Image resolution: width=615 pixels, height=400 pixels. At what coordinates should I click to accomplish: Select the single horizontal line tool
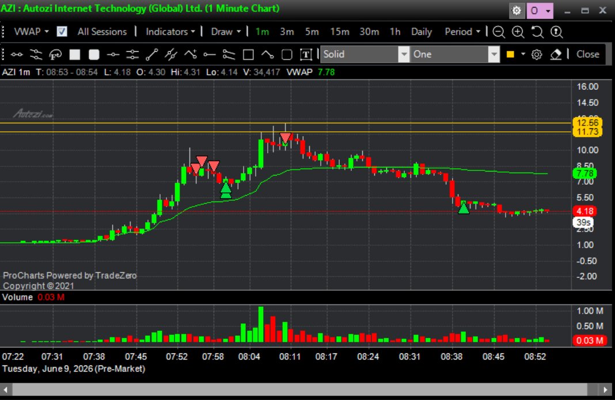(x=113, y=55)
